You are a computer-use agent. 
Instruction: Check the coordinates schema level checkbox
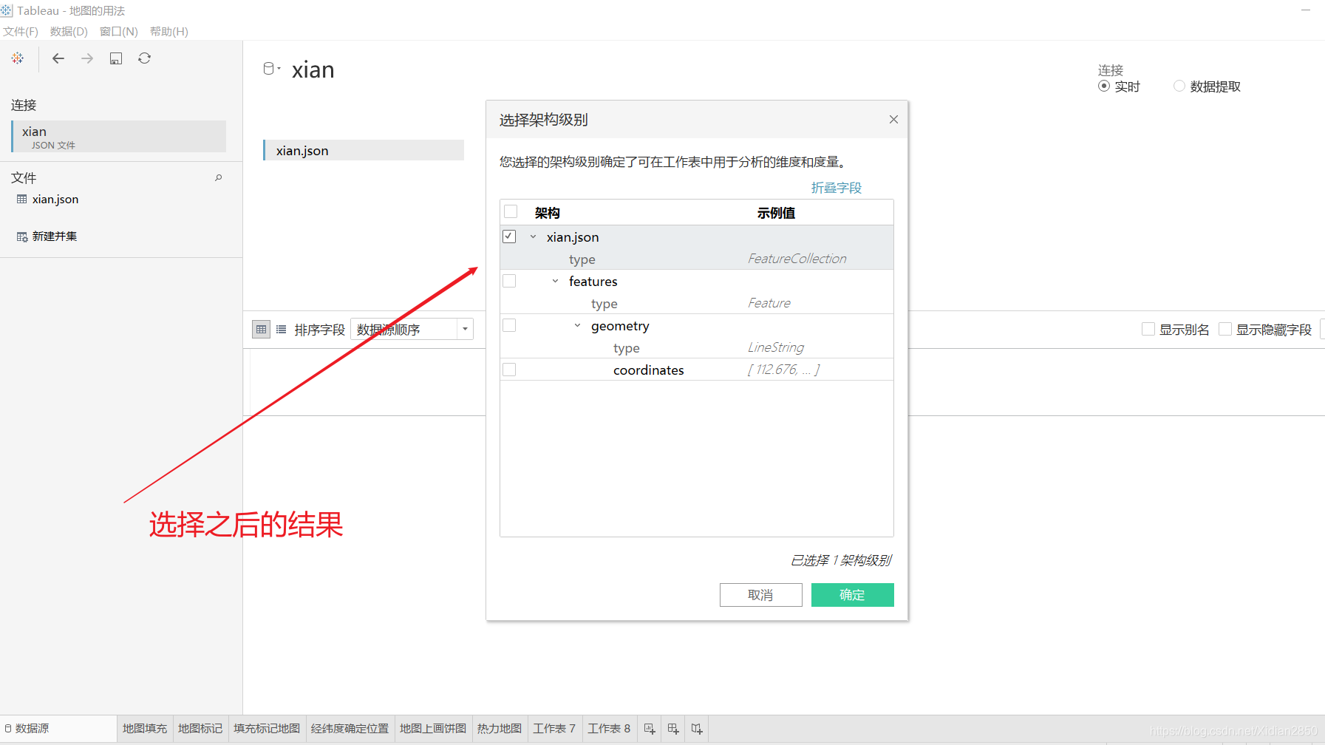click(509, 370)
